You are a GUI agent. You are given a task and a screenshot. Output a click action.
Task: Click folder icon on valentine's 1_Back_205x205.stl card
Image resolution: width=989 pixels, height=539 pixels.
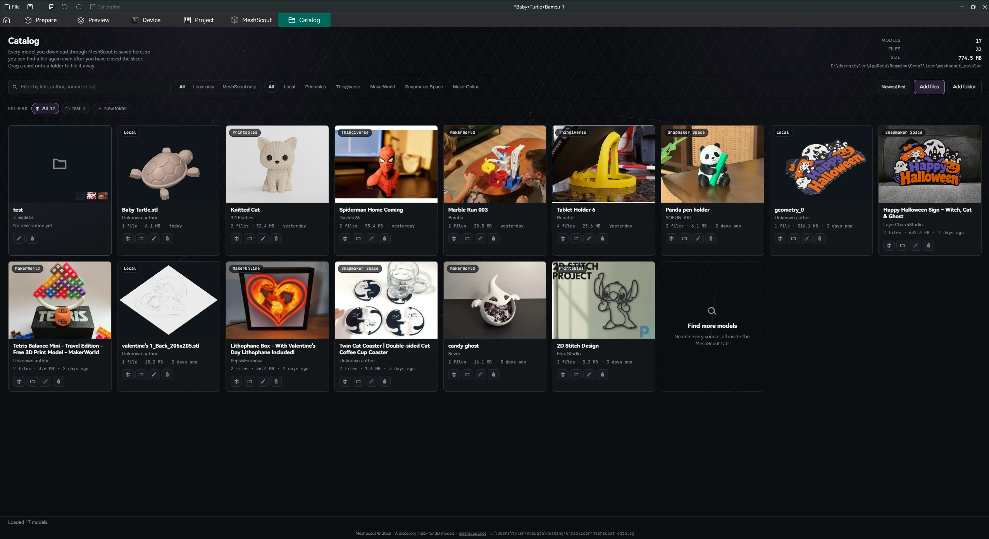pos(141,375)
